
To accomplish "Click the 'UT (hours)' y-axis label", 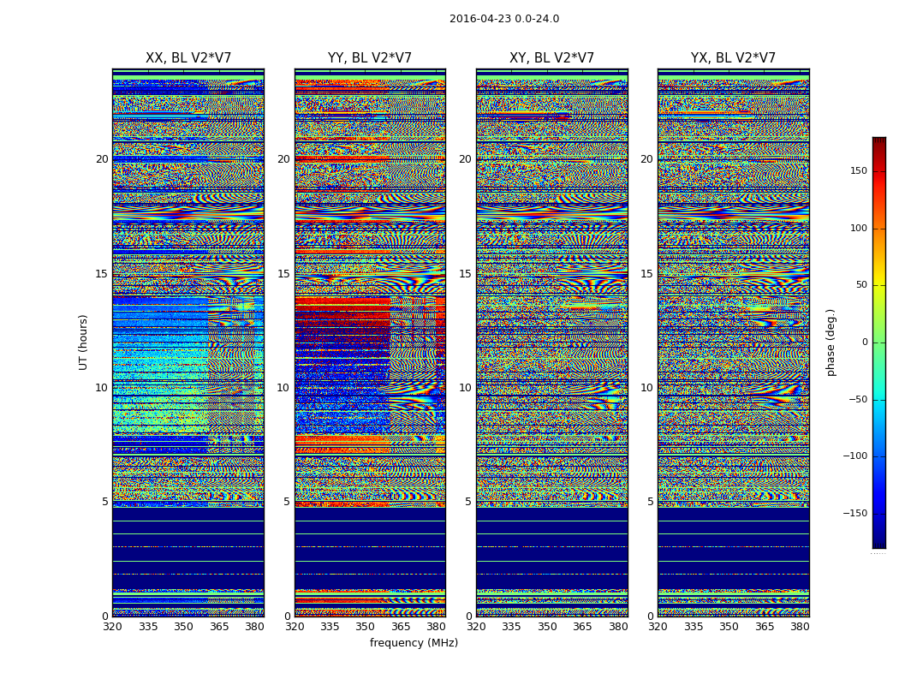I will (x=83, y=342).
